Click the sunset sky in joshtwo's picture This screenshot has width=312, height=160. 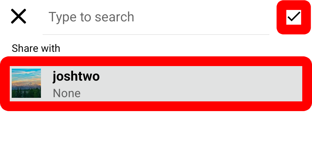26,76
